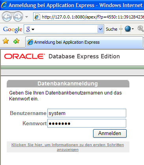Click the Anmelden button
Viewport: 144px width, 165px height.
110,133
